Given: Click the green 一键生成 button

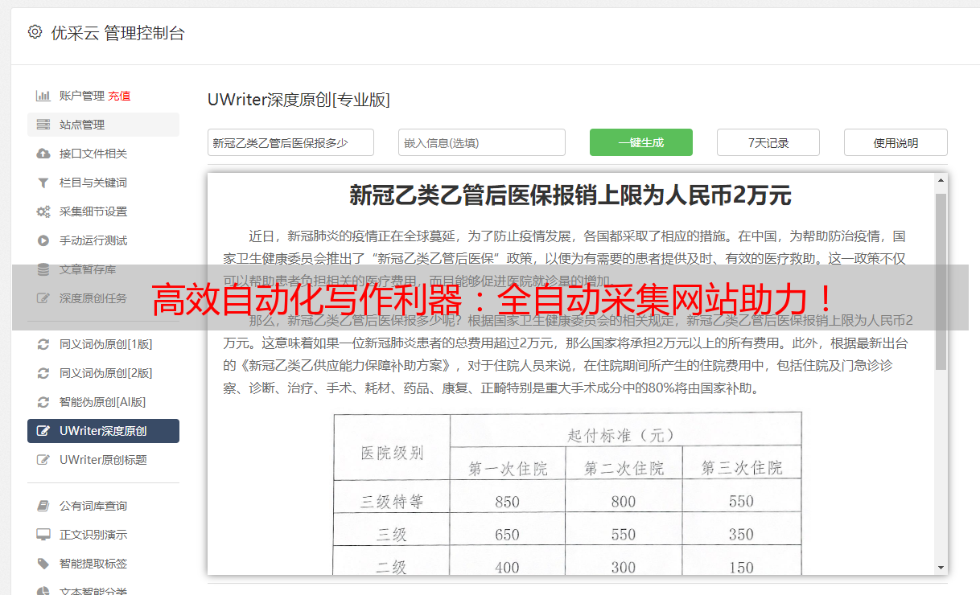Looking at the screenshot, I should coord(641,142).
